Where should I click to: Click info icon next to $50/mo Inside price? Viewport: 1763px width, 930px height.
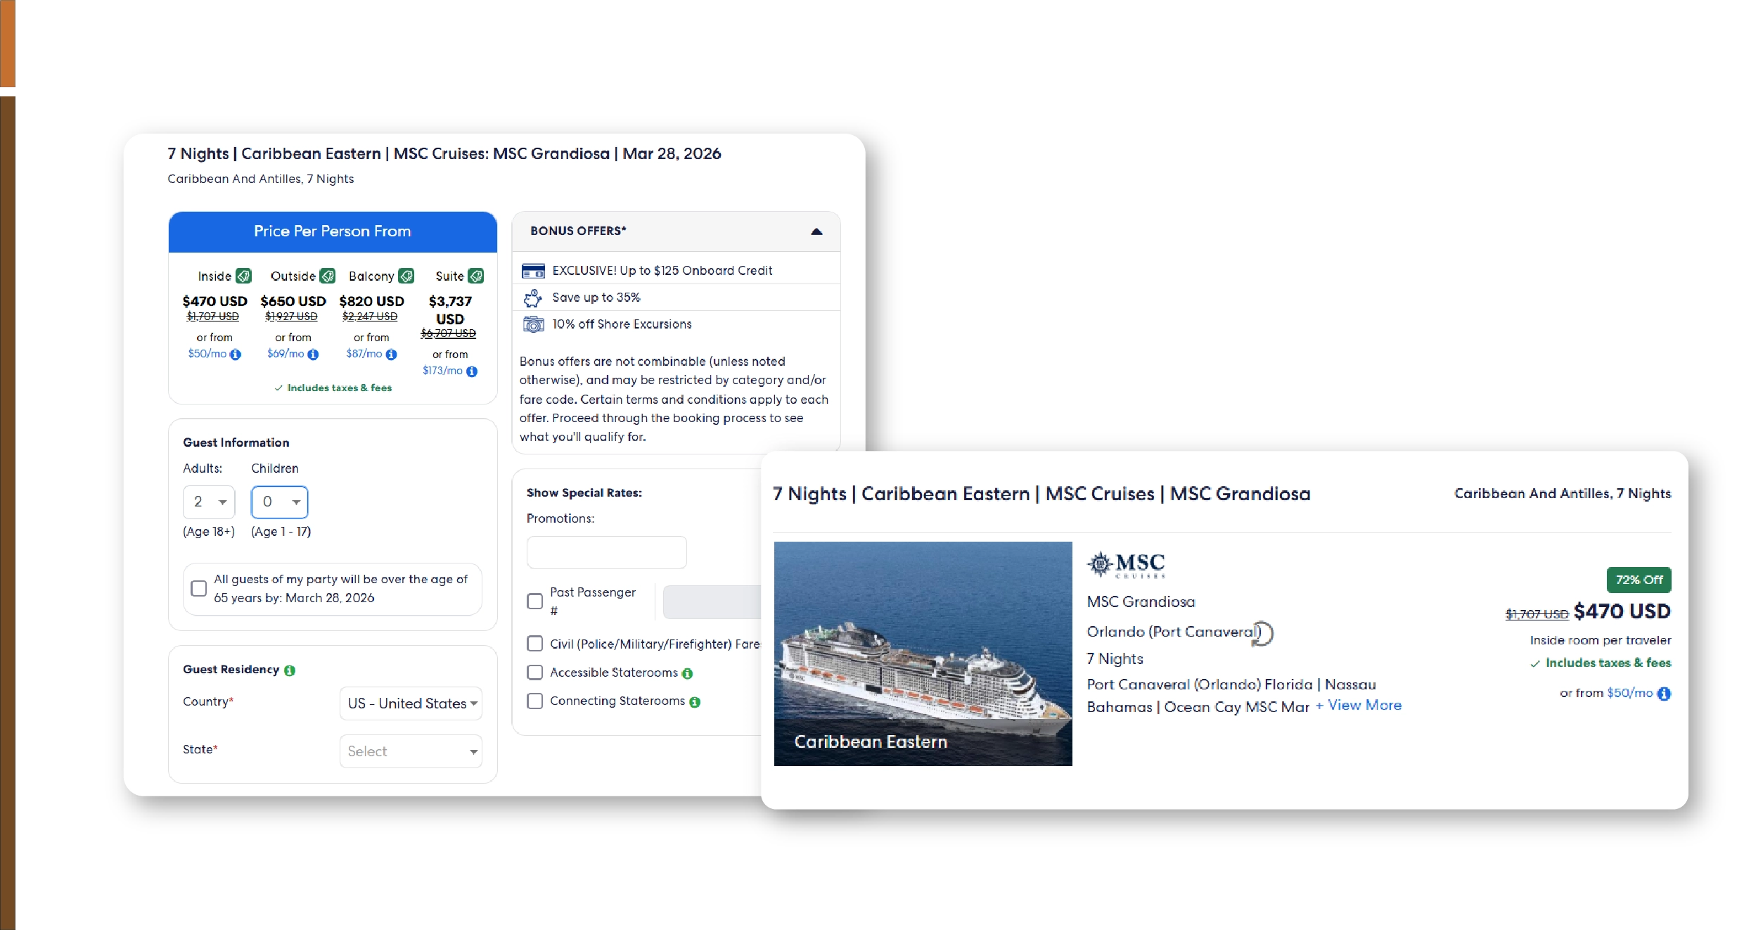click(x=236, y=355)
